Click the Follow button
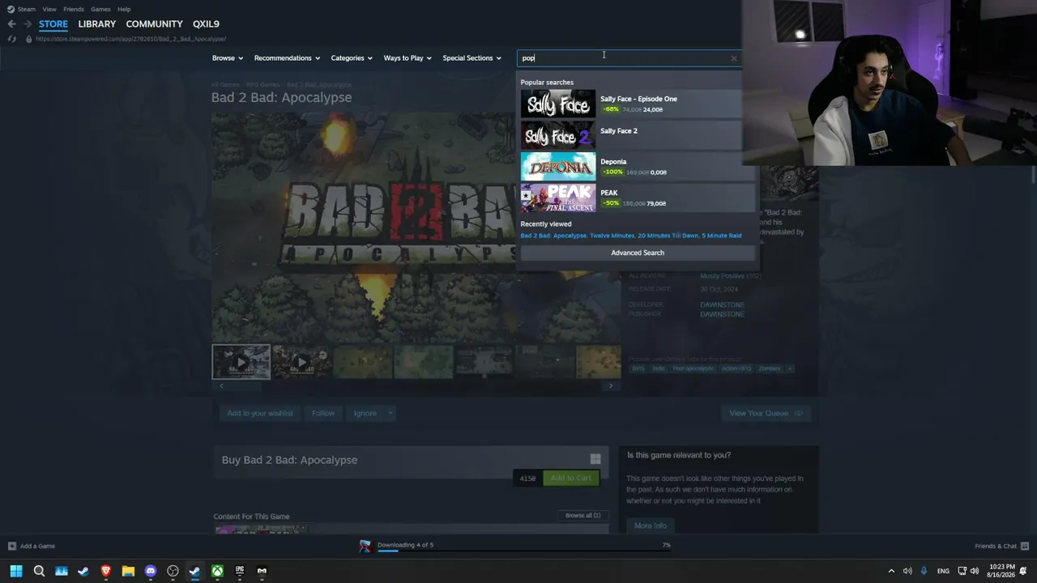The width and height of the screenshot is (1037, 583). [x=323, y=413]
